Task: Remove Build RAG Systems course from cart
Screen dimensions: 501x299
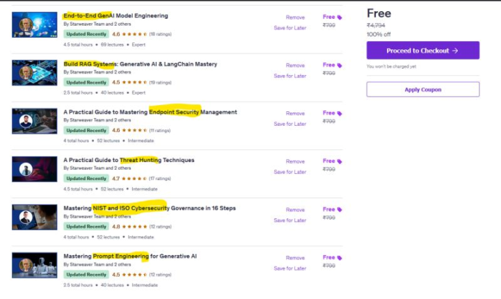Action: tap(295, 65)
